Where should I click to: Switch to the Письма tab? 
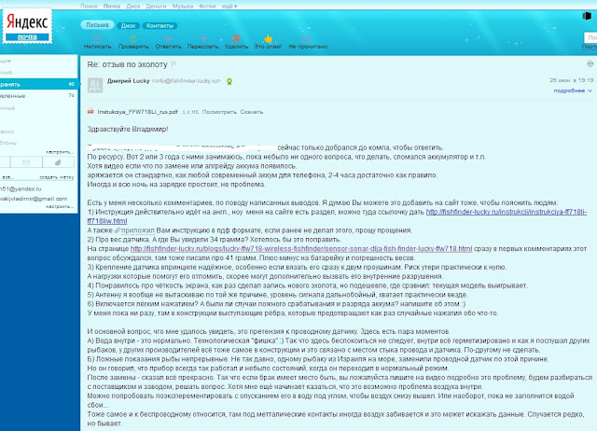click(x=97, y=25)
